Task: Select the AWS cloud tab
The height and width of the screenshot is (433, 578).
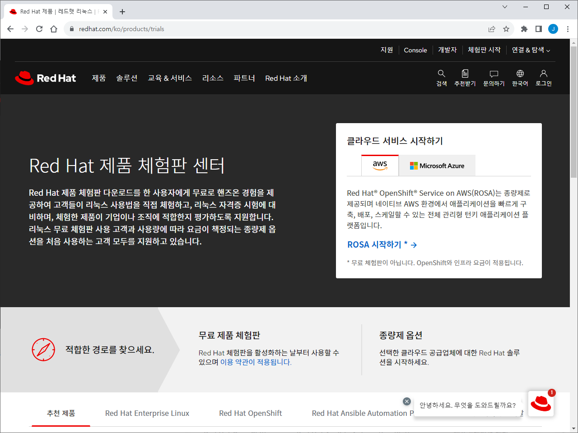Action: coord(380,166)
